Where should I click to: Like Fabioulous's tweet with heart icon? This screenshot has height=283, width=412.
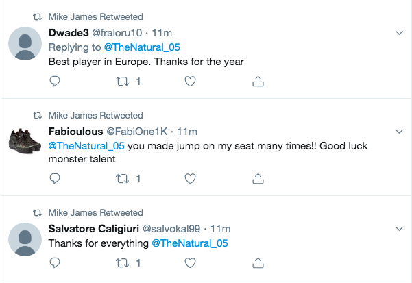191,179
